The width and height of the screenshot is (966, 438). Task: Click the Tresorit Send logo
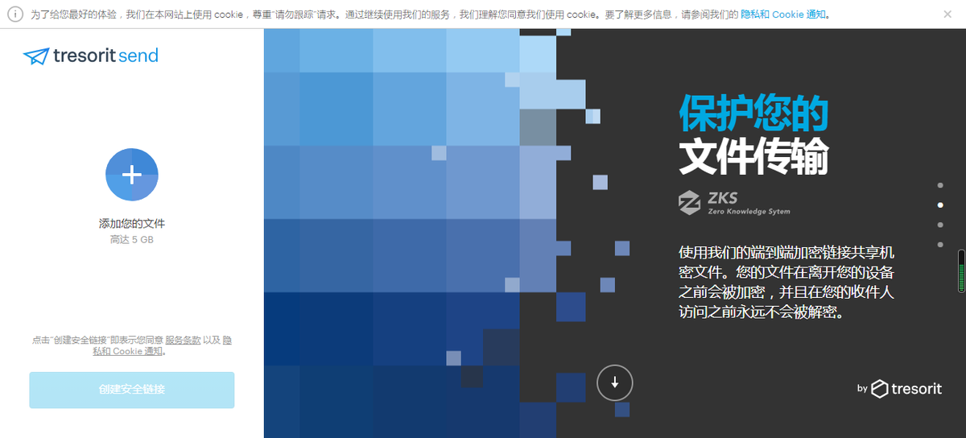[91, 56]
